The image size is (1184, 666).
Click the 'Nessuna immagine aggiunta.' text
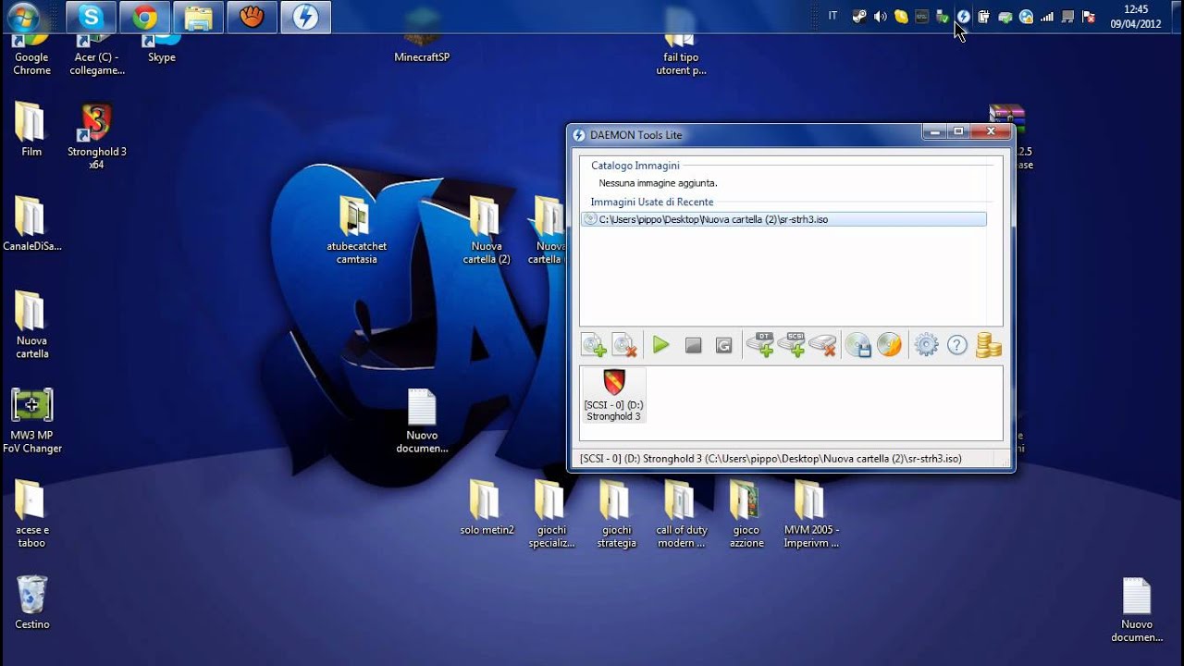click(658, 183)
